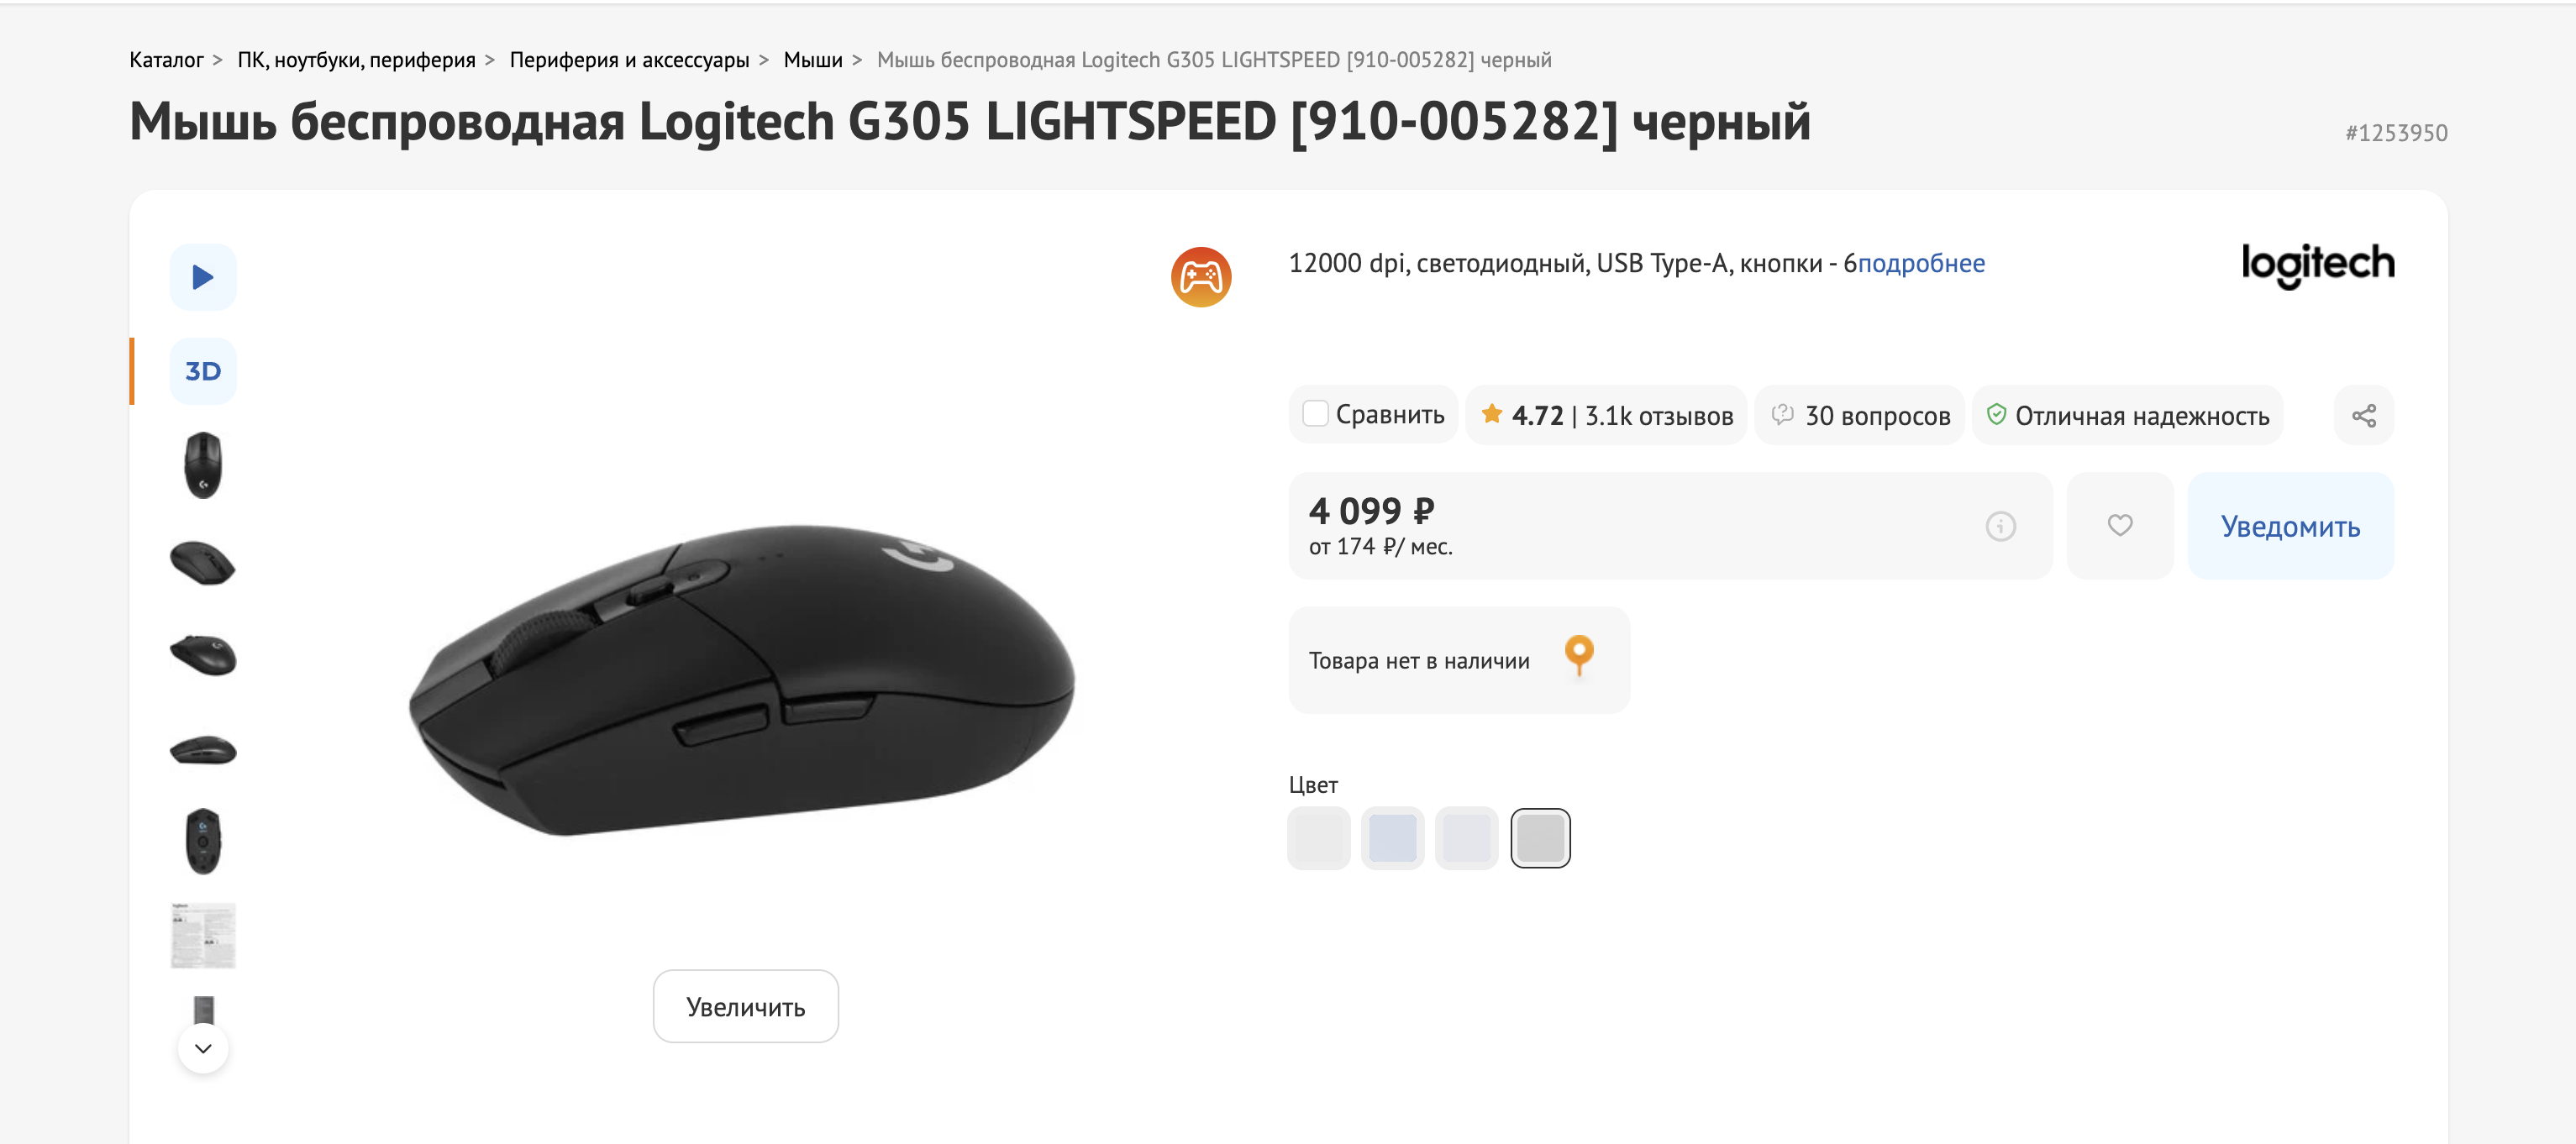2576x1144 pixels.
Task: Play the product video thumbnail
Action: (203, 277)
